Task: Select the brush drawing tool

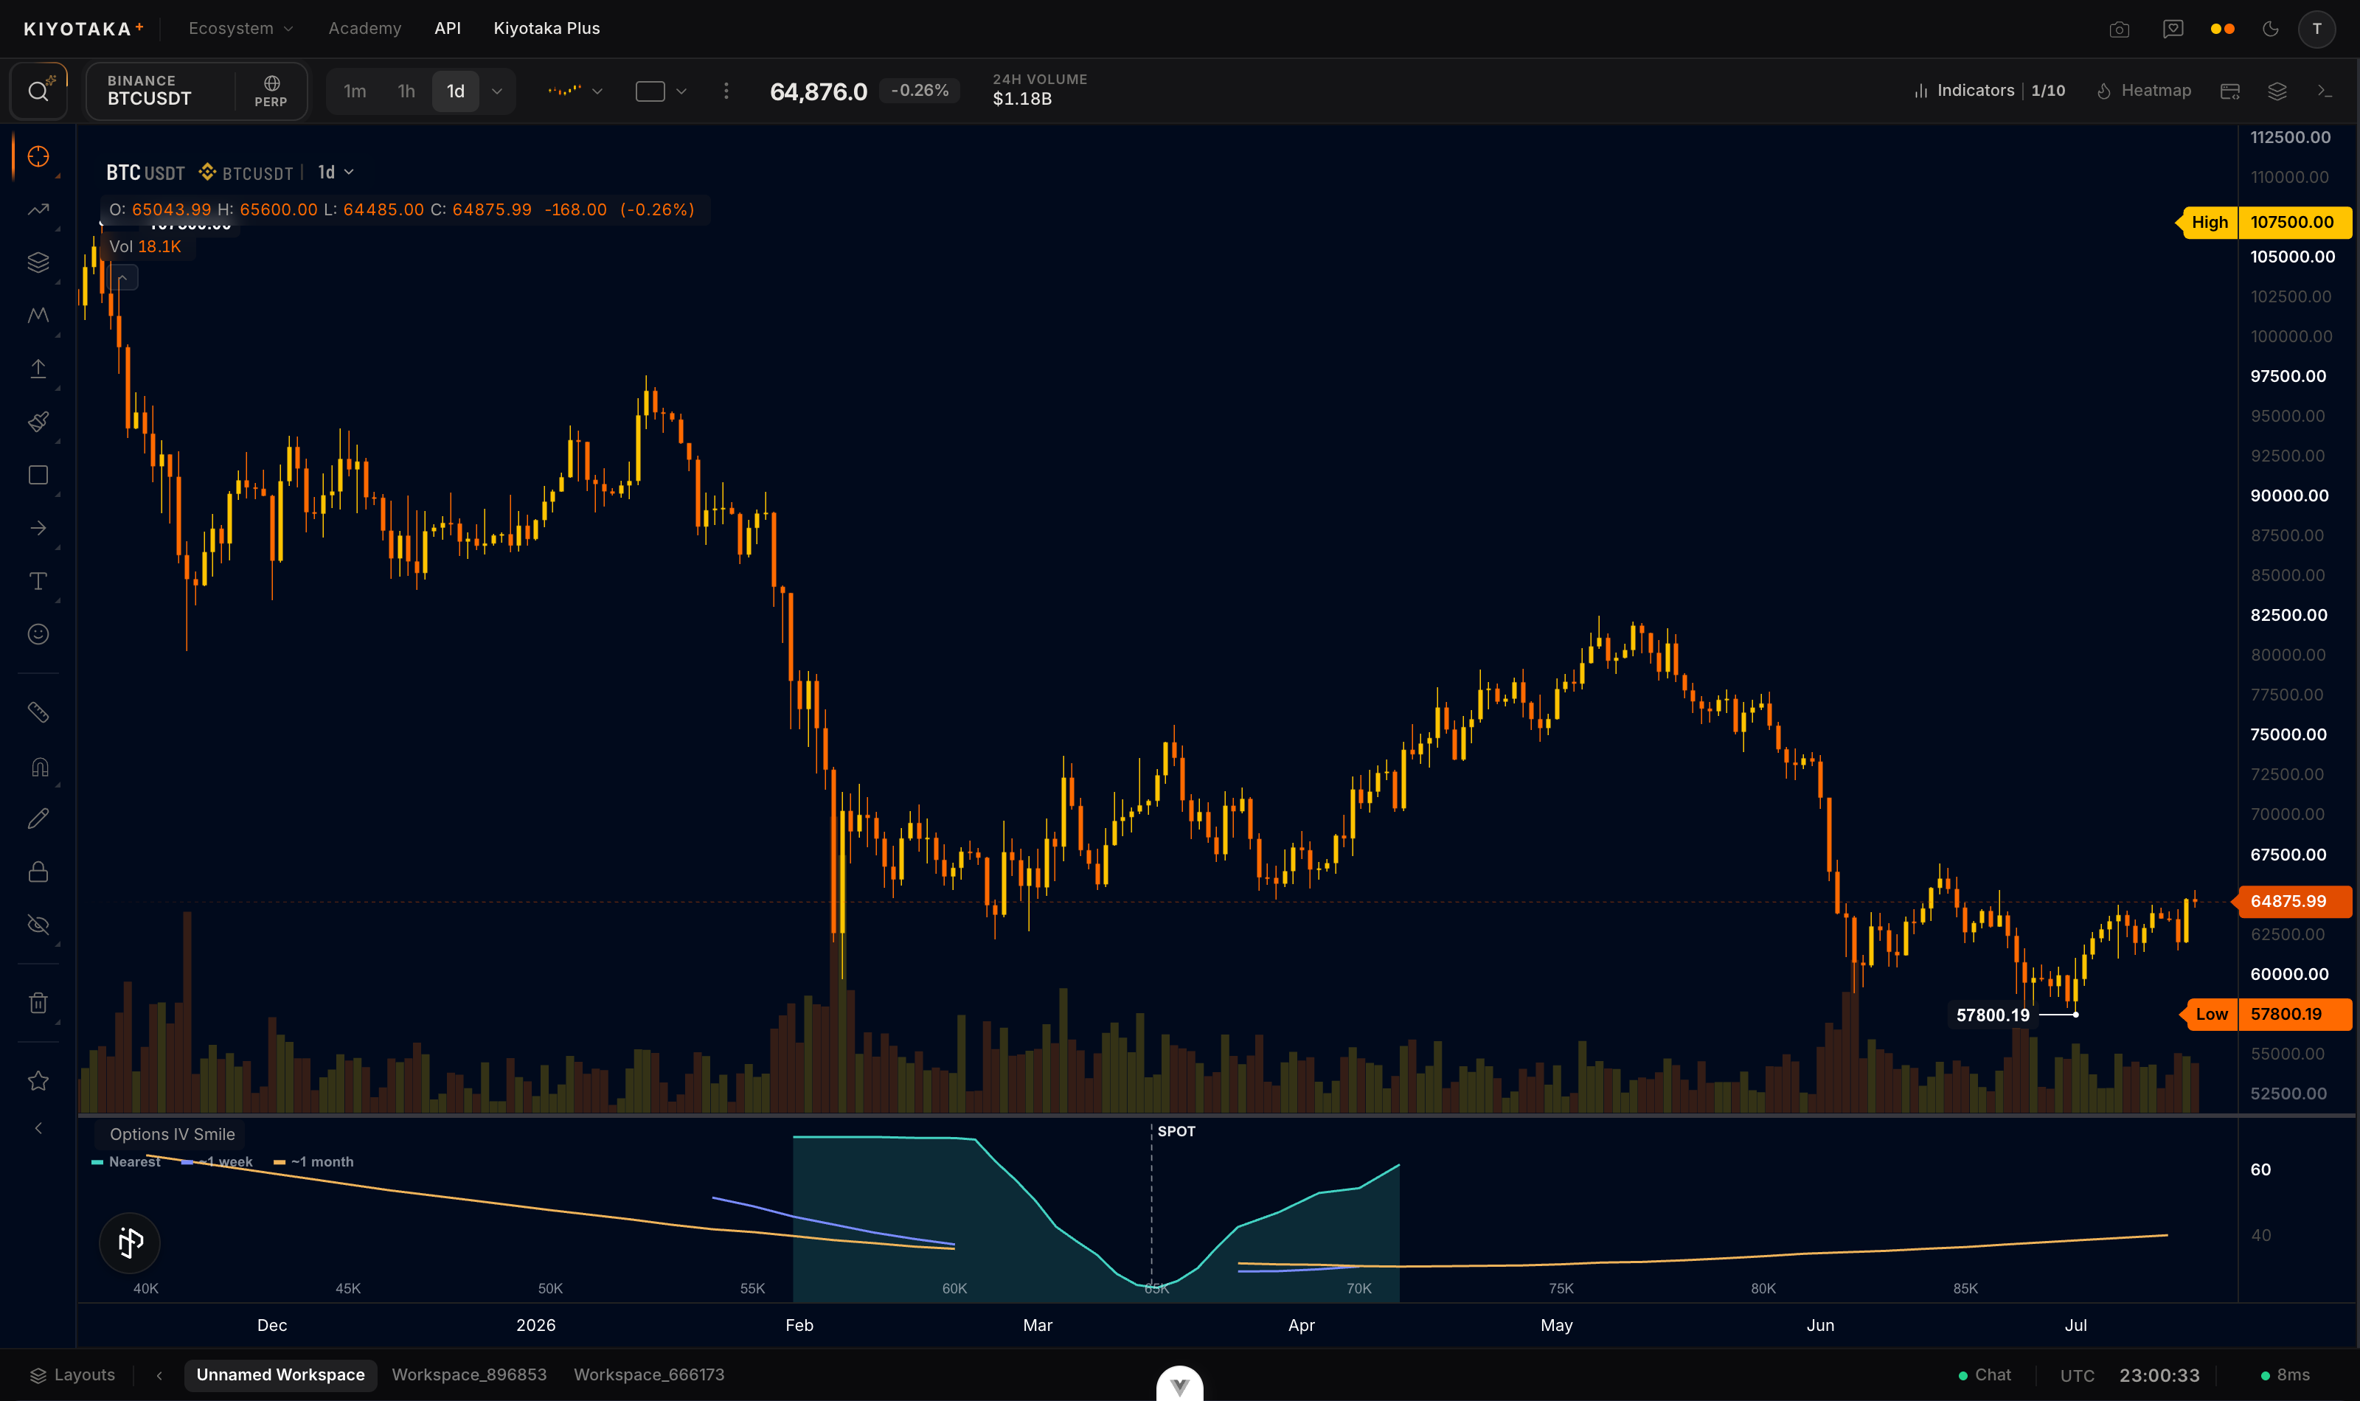Action: 38,422
